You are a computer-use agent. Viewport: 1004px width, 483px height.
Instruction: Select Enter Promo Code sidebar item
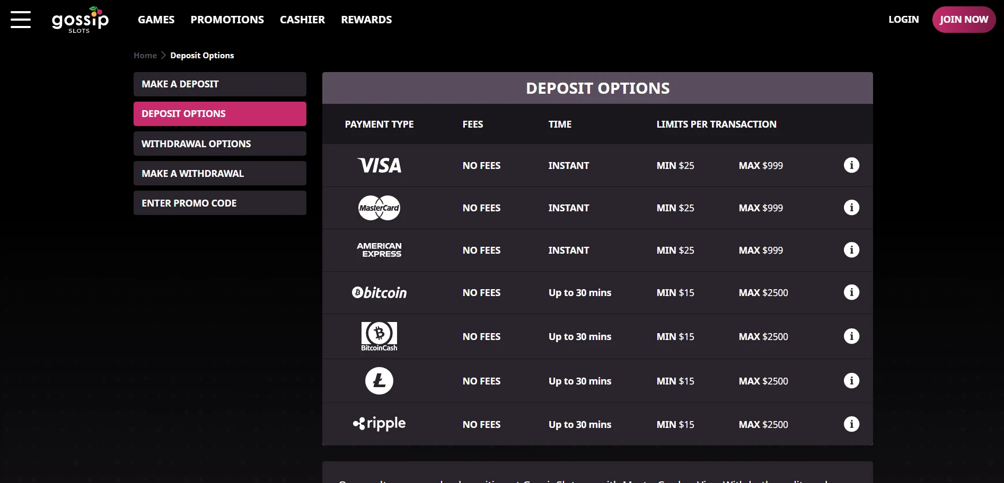pos(220,203)
